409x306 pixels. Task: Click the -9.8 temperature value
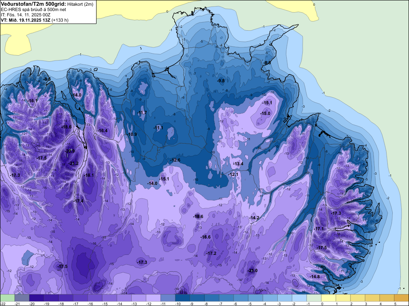(x=221, y=81)
